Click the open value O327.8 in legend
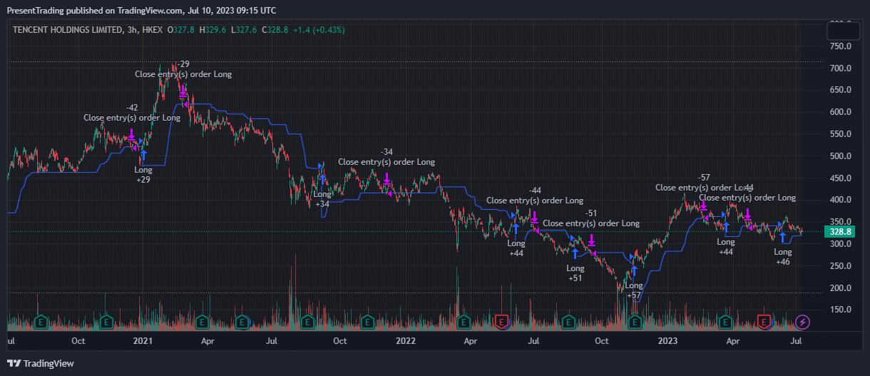This screenshot has width=870, height=376. point(180,30)
